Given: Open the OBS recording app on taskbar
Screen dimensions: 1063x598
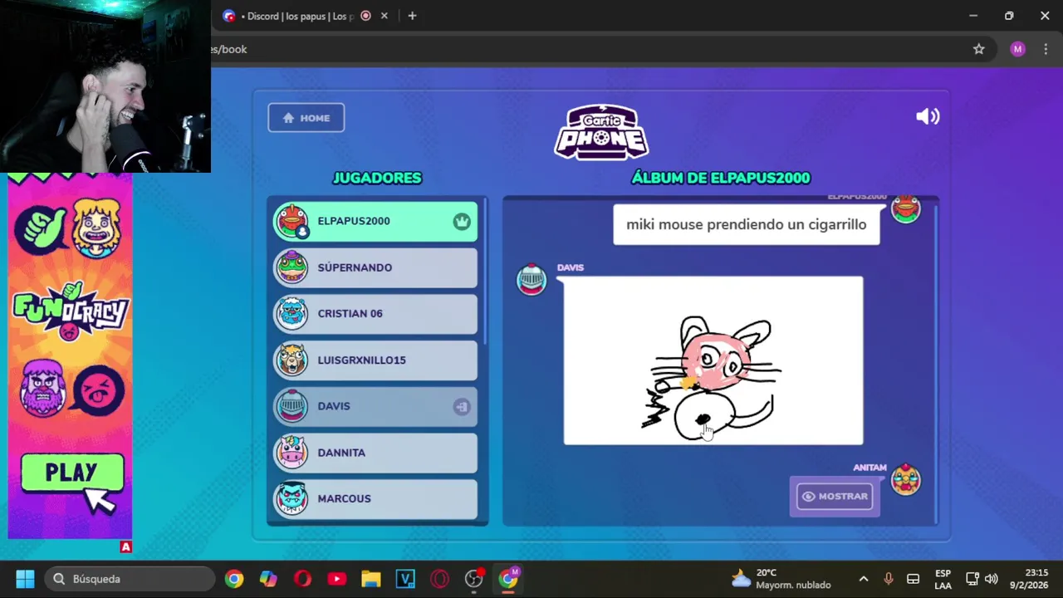Looking at the screenshot, I should [x=474, y=579].
